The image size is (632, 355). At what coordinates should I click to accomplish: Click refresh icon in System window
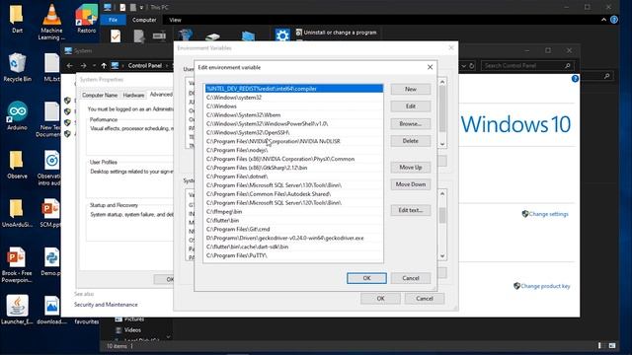[x=472, y=66]
